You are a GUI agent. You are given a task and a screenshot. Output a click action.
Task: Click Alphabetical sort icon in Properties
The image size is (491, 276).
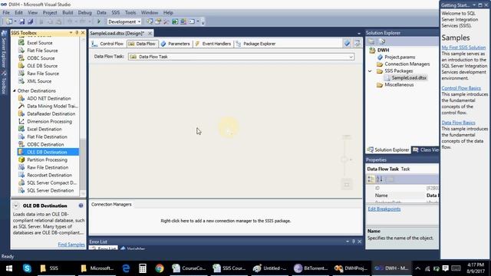pos(379,179)
